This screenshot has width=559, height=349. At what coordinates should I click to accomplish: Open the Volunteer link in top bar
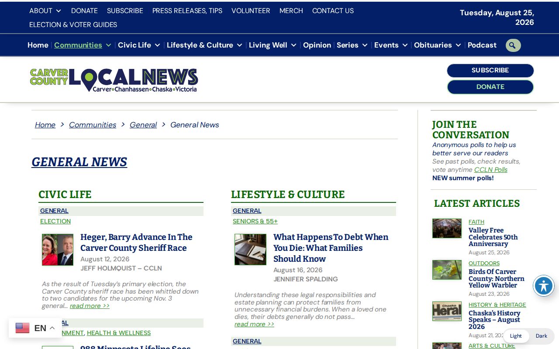point(251,11)
